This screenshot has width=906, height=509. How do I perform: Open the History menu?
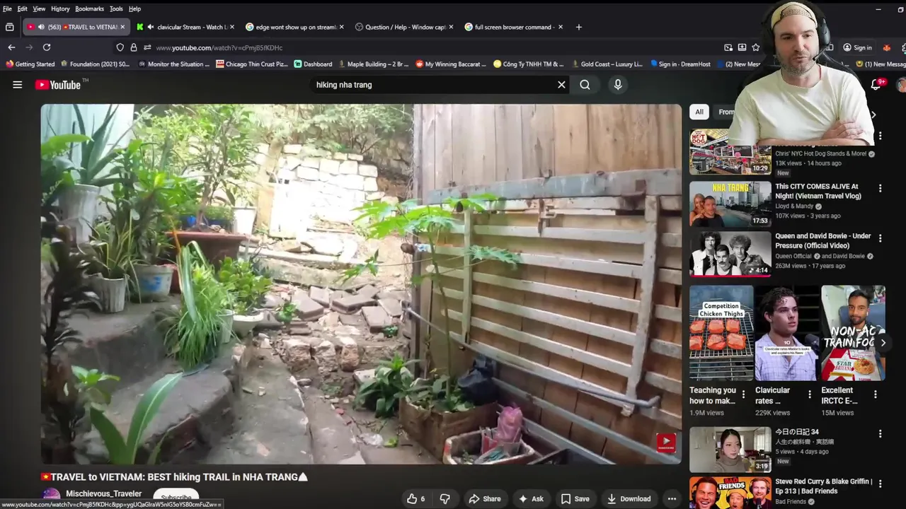(x=60, y=8)
